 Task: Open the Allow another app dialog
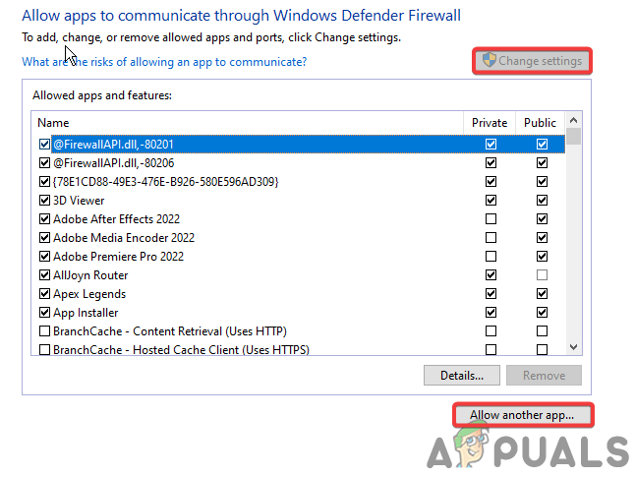[522, 415]
